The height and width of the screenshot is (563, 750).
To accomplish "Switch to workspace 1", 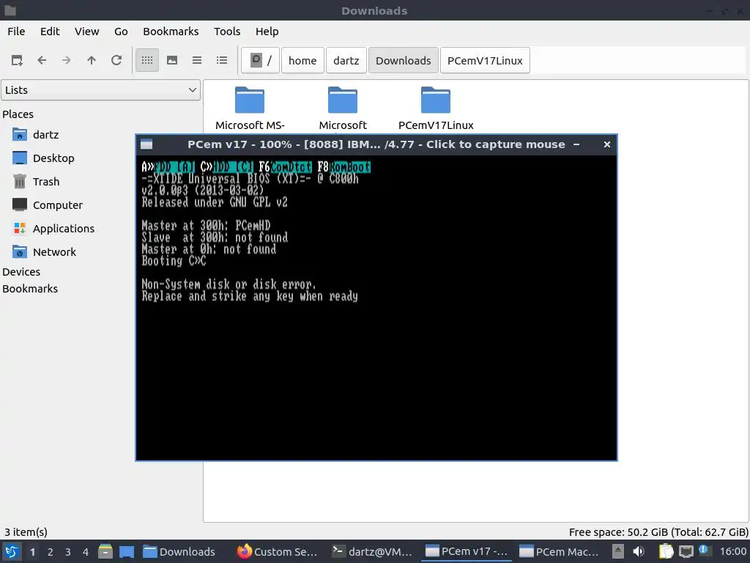I will point(32,552).
